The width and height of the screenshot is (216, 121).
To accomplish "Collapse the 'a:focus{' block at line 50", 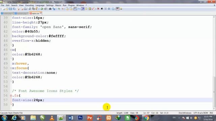I will click(11, 68).
